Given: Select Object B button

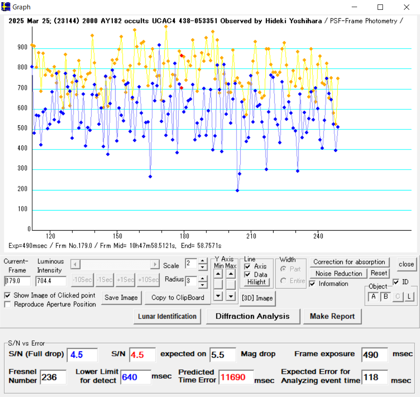Looking at the screenshot, I should coord(385,297).
